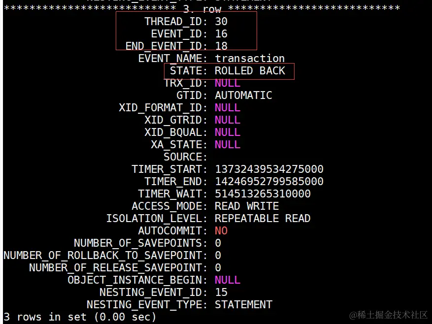Click the NULL value for XA_STATE
This screenshot has width=432, height=324.
pyautogui.click(x=227, y=145)
